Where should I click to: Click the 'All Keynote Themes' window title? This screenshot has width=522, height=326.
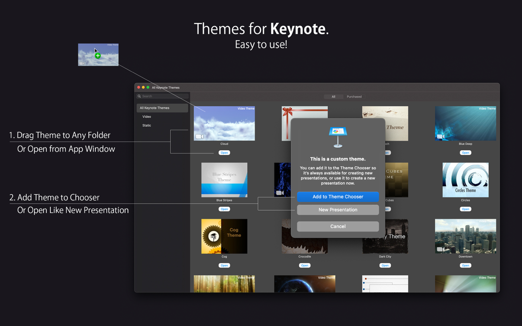tap(166, 88)
